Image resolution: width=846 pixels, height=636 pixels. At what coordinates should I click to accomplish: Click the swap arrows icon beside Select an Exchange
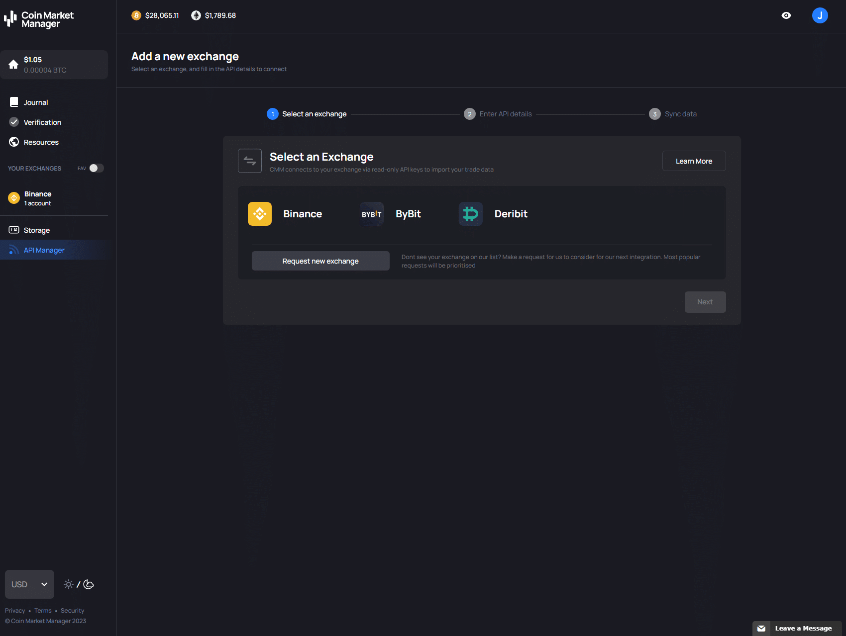pos(250,161)
